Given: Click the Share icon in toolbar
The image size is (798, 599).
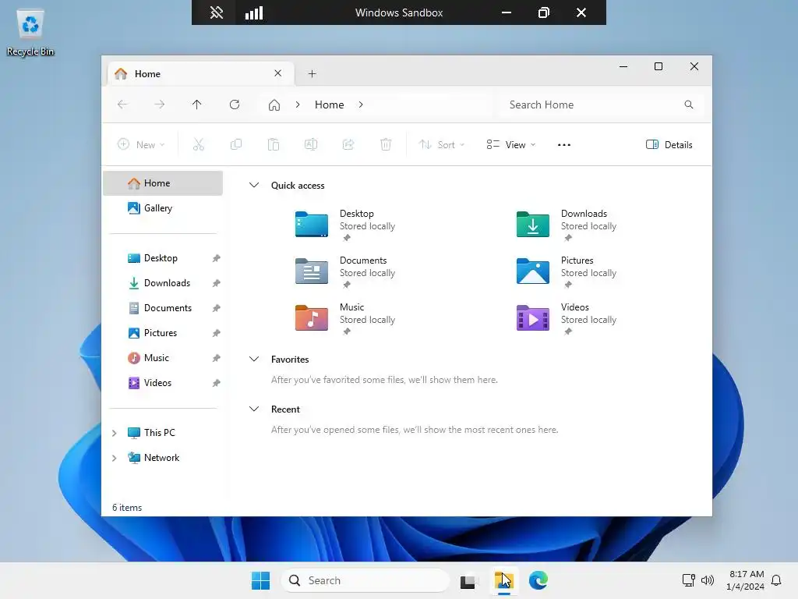Looking at the screenshot, I should click(x=348, y=144).
